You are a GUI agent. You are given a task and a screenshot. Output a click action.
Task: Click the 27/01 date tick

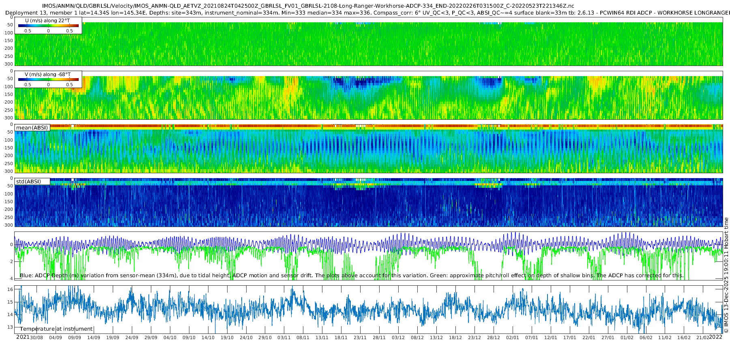click(608, 338)
